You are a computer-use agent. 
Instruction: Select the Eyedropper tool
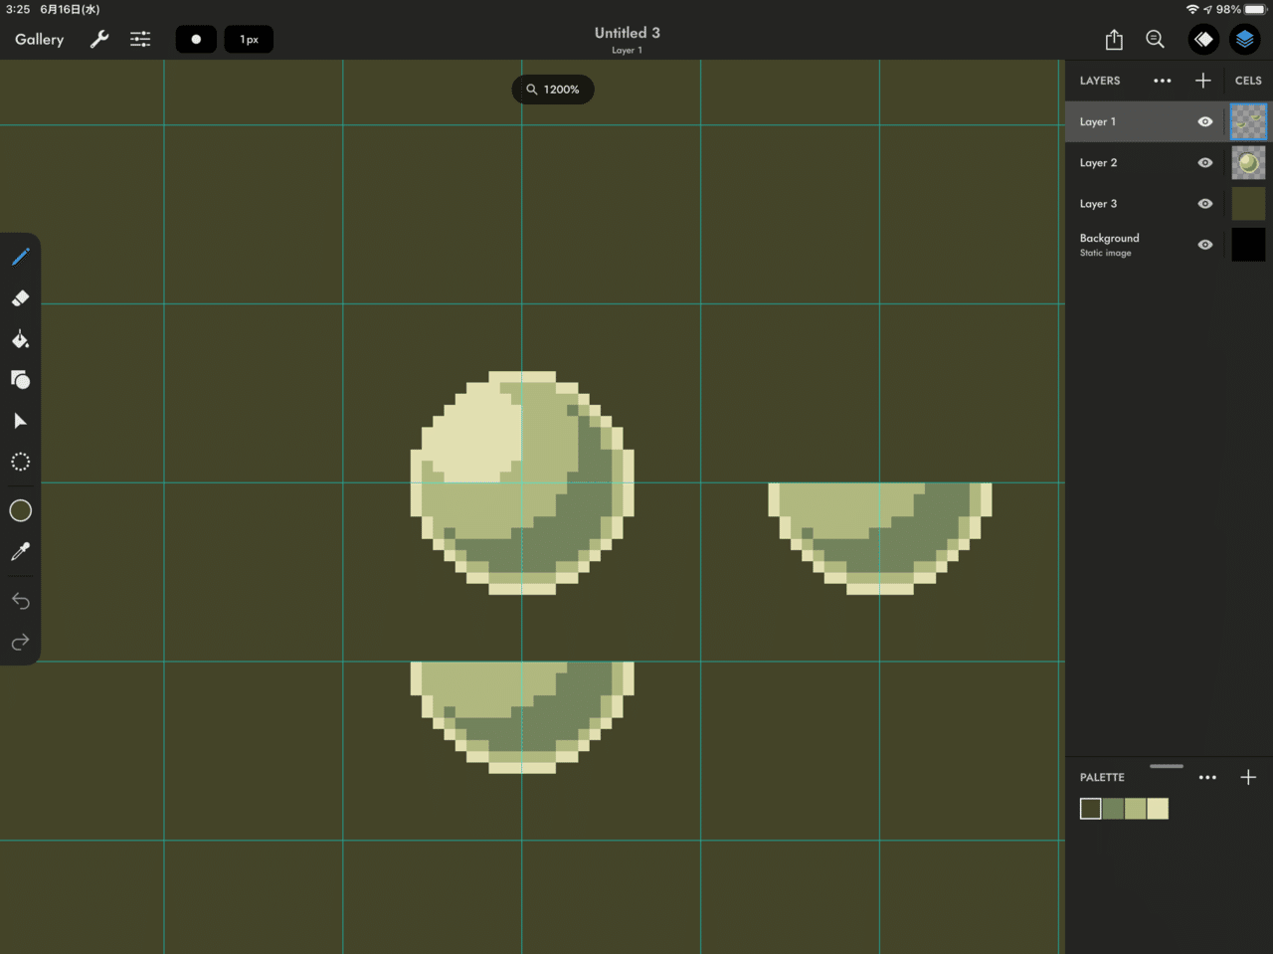tap(20, 551)
